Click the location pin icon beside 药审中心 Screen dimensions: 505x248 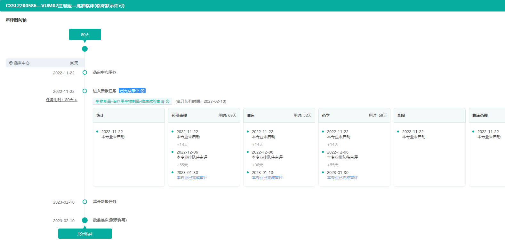pyautogui.click(x=11, y=63)
